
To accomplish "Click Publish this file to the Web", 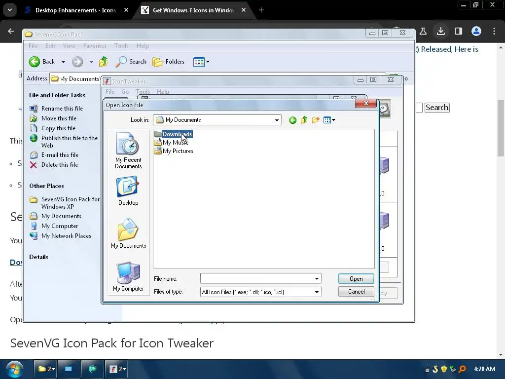I will pos(64,142).
